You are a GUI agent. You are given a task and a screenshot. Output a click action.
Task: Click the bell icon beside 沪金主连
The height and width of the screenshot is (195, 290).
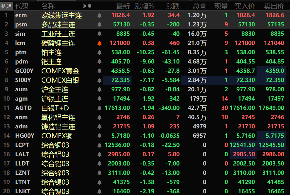99,90
